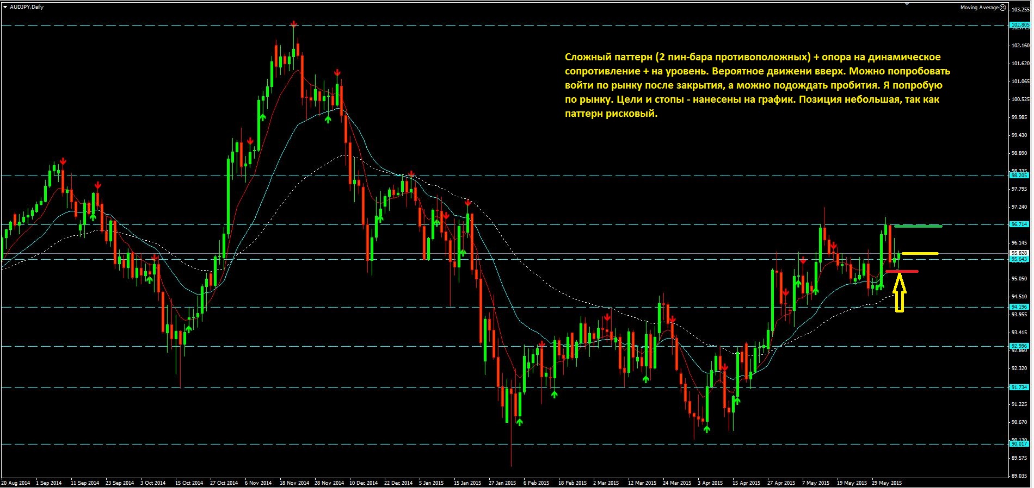1034x488 pixels.
Task: Click the 89.035 value on the price axis
Action: [1020, 476]
